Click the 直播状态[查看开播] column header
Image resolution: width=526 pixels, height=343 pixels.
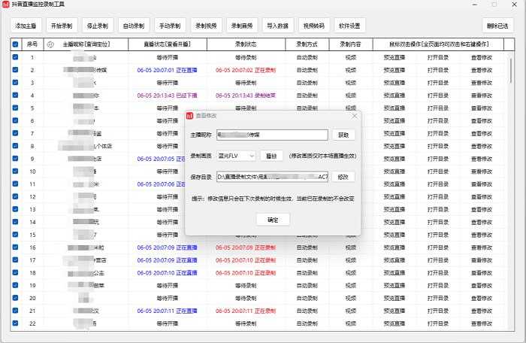pos(167,44)
